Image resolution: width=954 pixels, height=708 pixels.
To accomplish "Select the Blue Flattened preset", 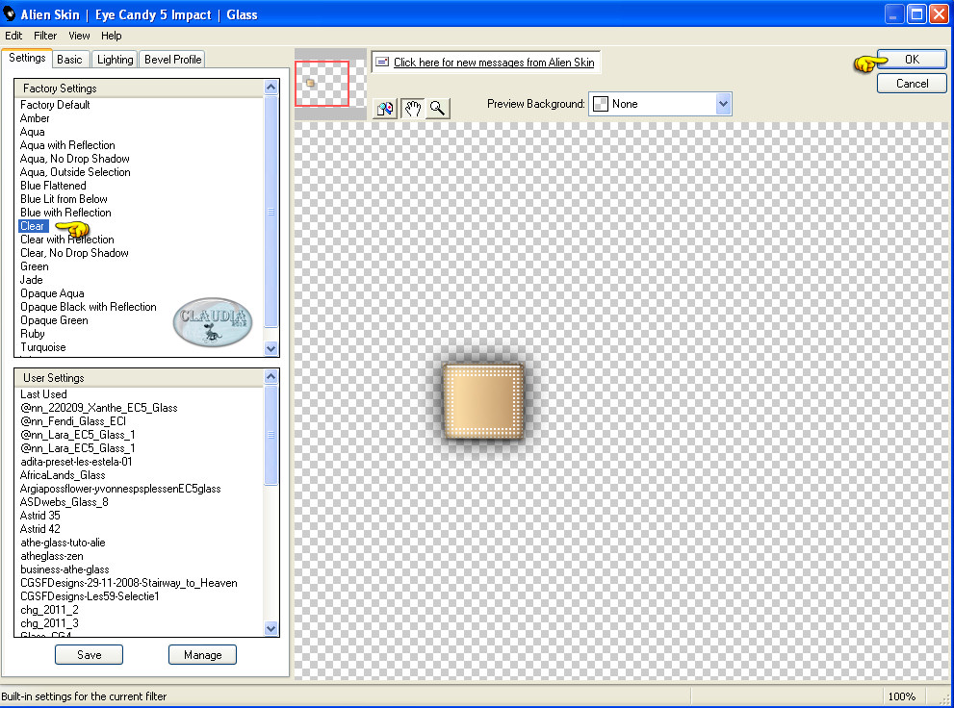I will [53, 186].
